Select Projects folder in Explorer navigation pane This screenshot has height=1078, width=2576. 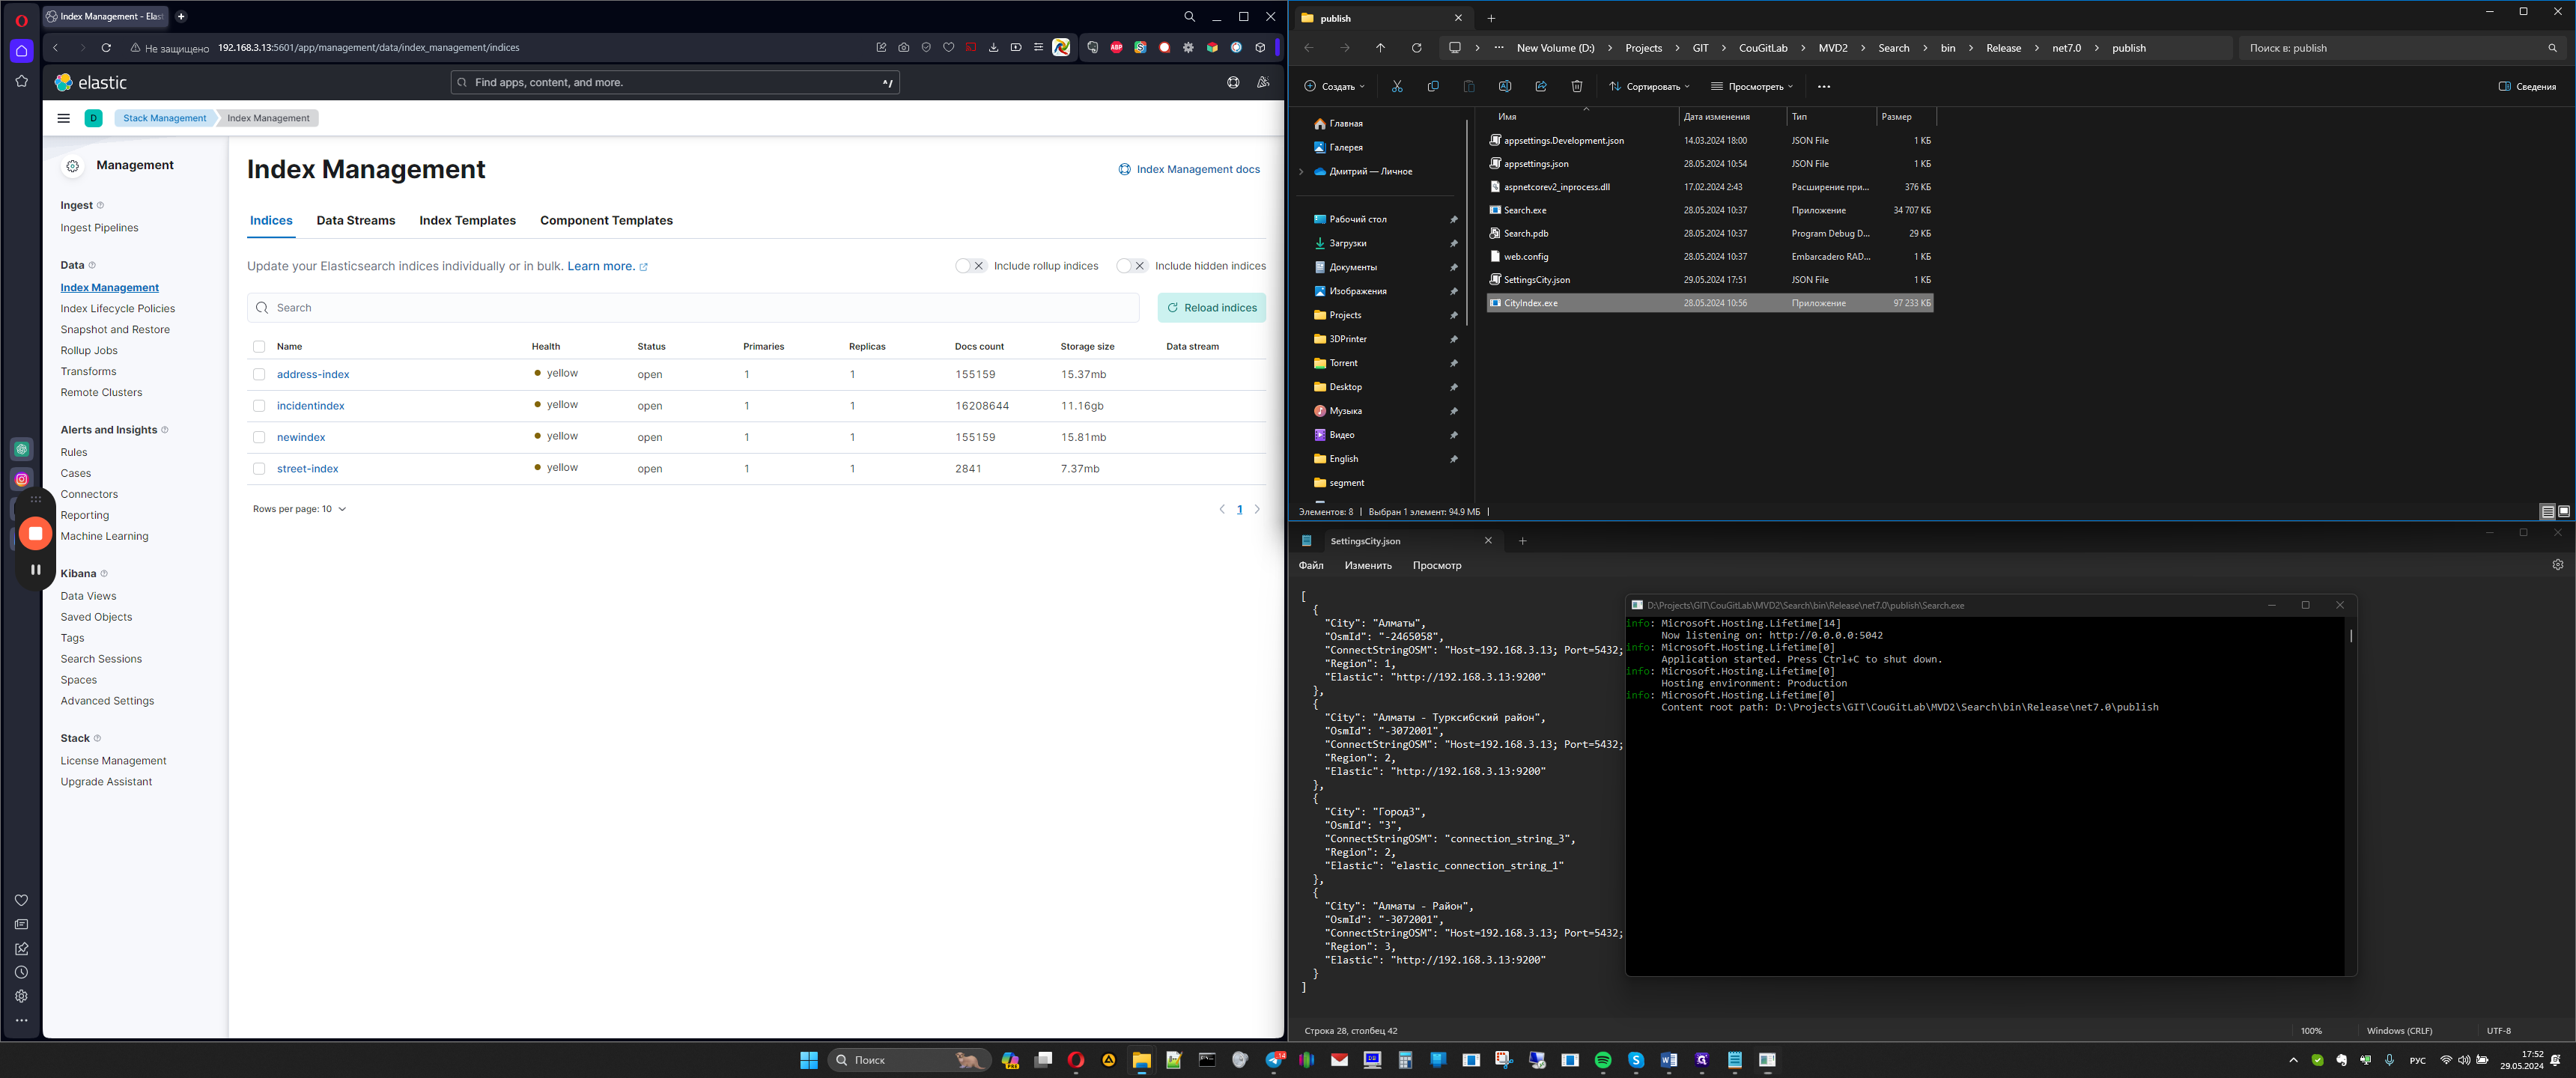(1344, 315)
